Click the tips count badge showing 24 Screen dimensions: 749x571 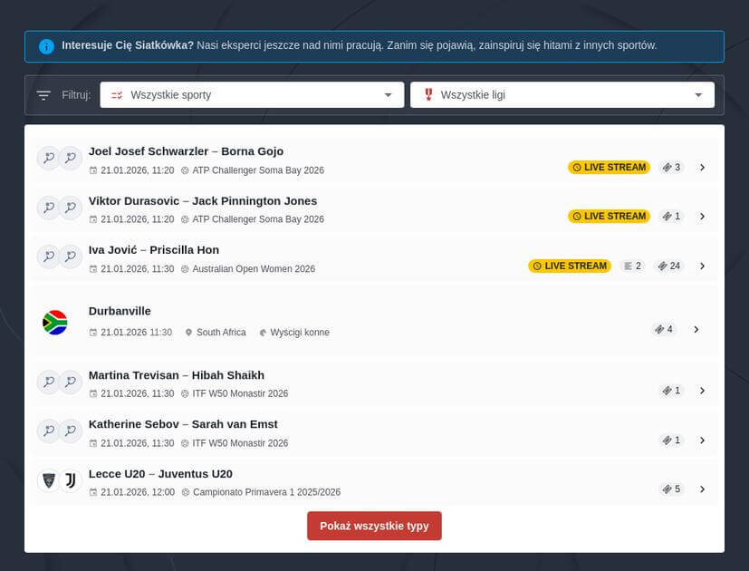pos(669,266)
